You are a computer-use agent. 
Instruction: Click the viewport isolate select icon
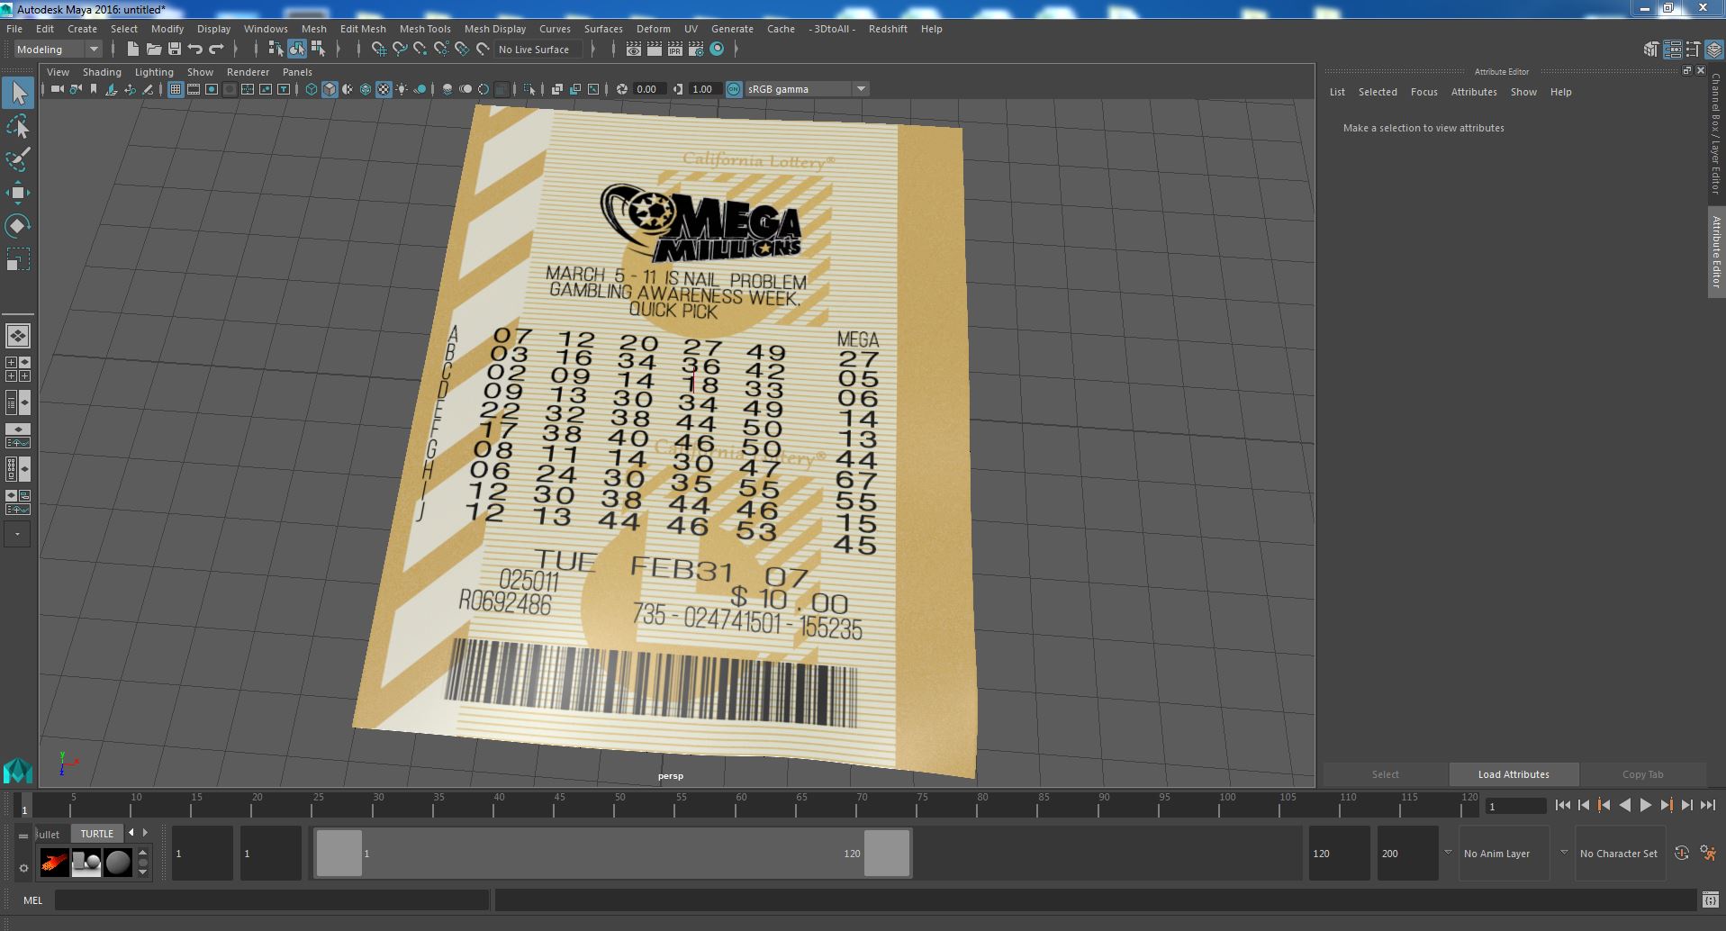pos(529,89)
